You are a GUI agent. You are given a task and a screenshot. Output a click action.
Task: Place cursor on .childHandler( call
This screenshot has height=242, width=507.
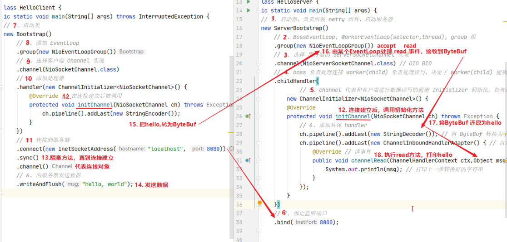click(296, 81)
